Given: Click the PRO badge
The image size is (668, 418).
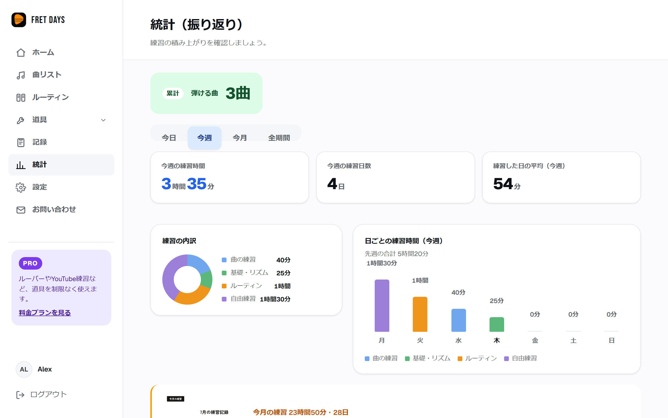Looking at the screenshot, I should (x=30, y=263).
